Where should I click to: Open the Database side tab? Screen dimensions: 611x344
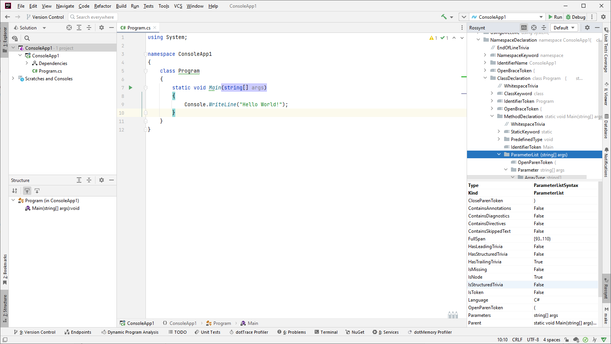point(606,126)
